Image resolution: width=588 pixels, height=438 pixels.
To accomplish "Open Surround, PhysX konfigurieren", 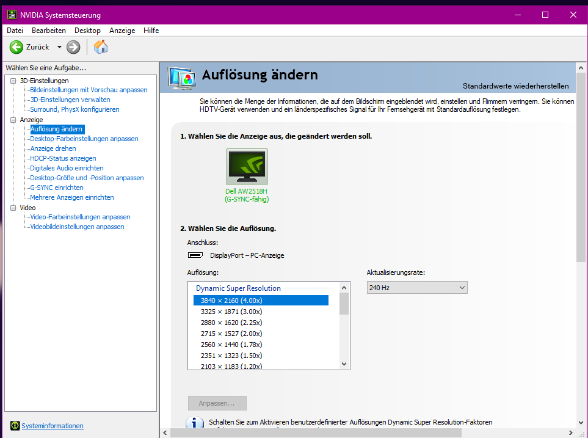I will [x=74, y=109].
